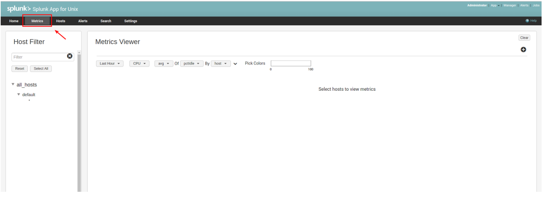This screenshot has height=197, width=544.
Task: Click the plus icon to add panel
Action: pyautogui.click(x=523, y=50)
